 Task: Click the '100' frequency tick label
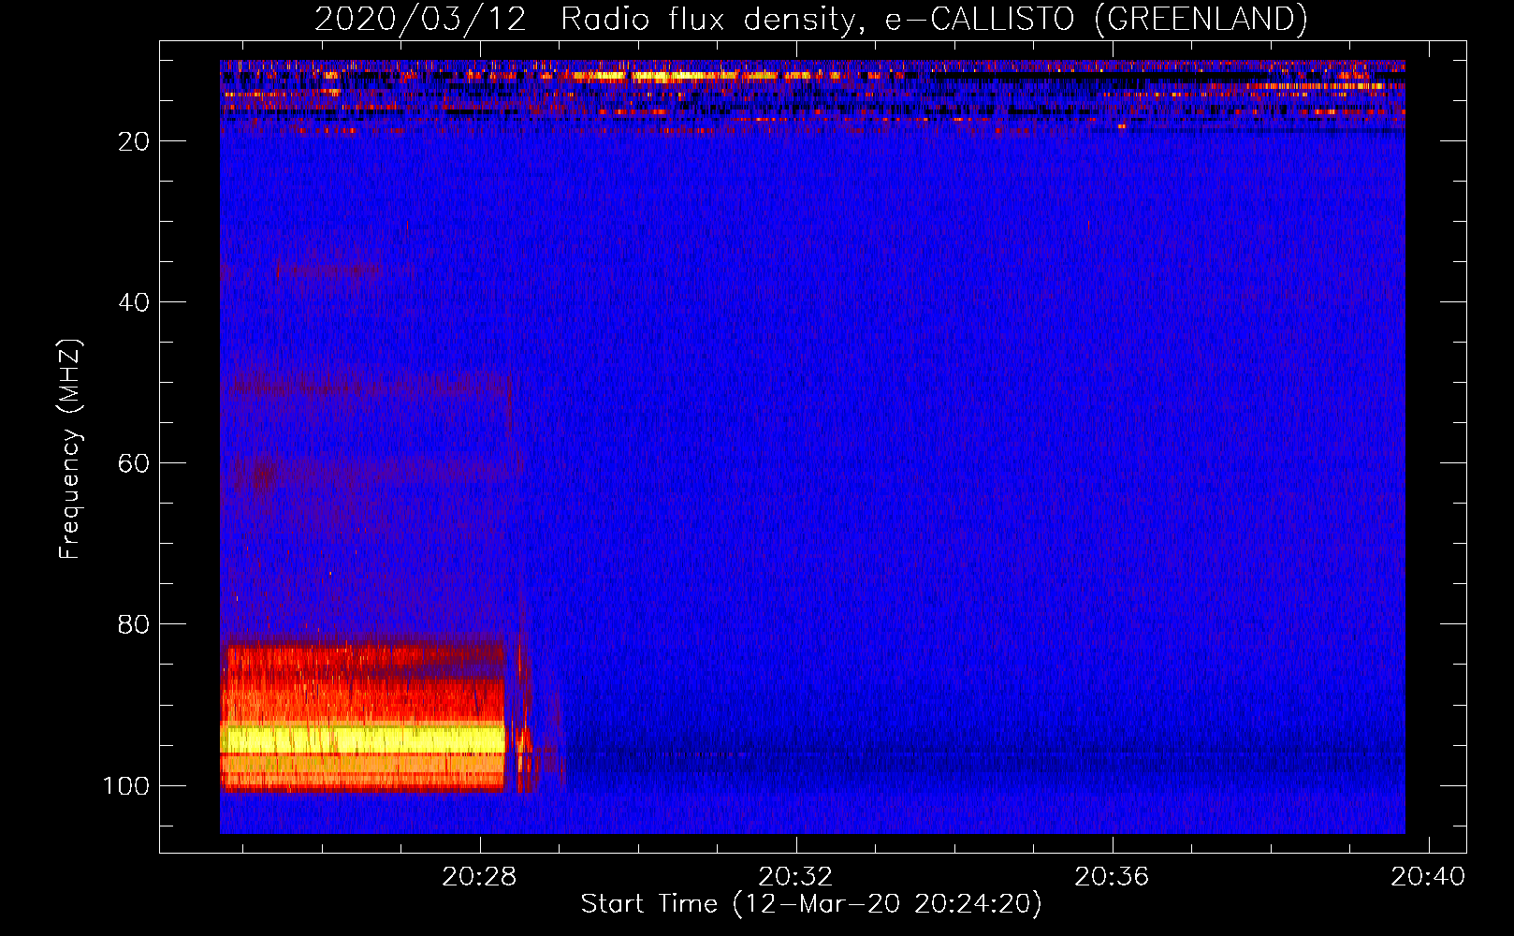126,785
